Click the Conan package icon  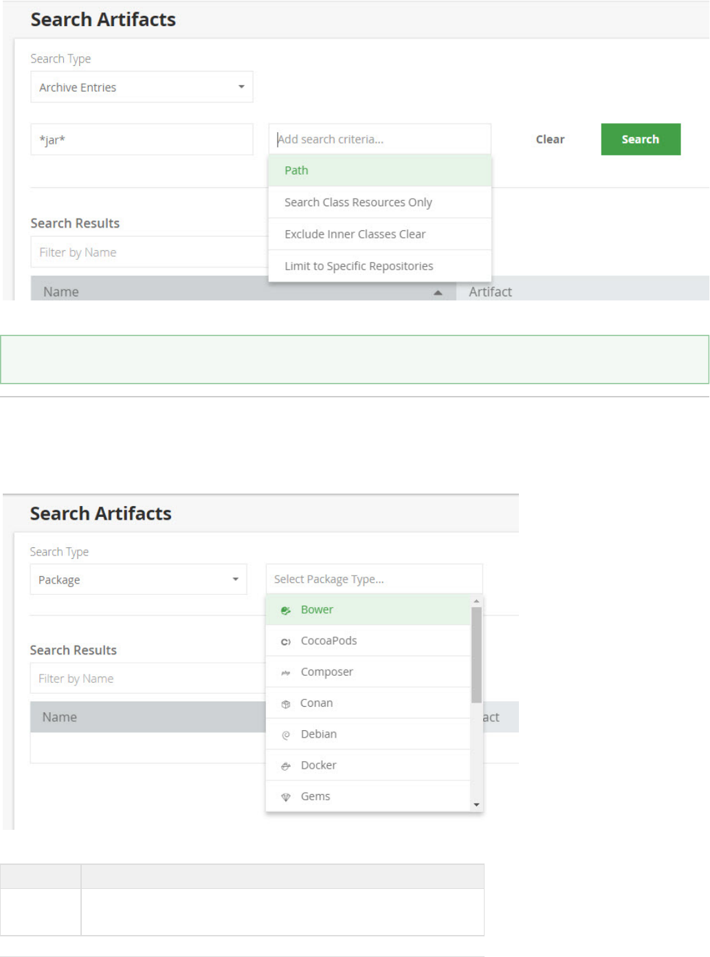coord(286,704)
